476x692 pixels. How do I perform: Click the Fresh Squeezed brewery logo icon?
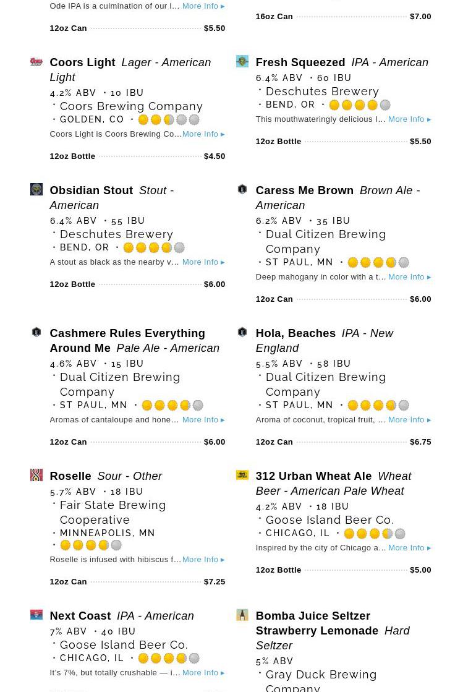pyautogui.click(x=242, y=61)
